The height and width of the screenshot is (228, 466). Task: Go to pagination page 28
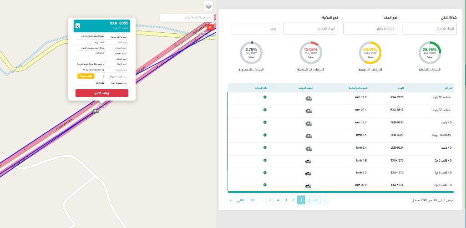[x=252, y=200]
